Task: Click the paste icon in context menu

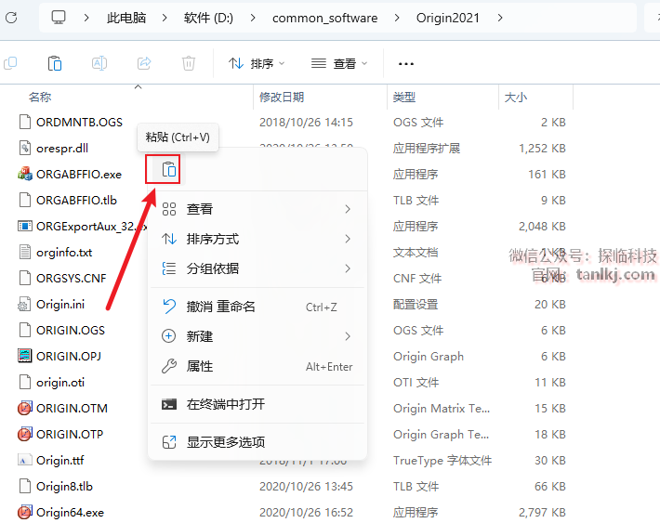Action: [168, 170]
